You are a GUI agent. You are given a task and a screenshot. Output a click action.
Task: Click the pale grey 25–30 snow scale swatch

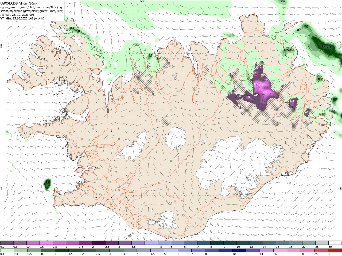pos(322,243)
